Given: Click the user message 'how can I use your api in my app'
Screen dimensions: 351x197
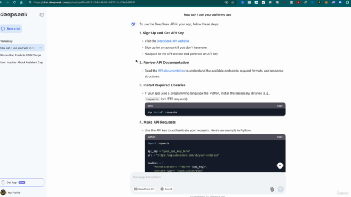Looking at the screenshot, I should [x=208, y=15].
